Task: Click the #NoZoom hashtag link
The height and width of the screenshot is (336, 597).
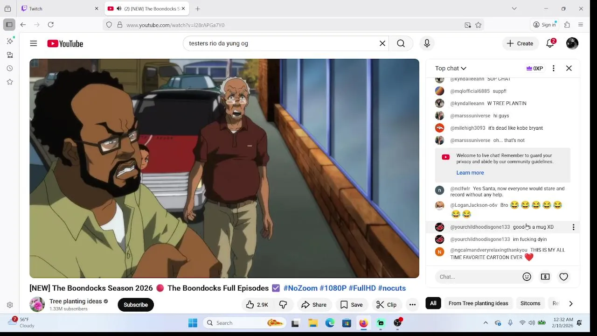Action: (x=300, y=288)
